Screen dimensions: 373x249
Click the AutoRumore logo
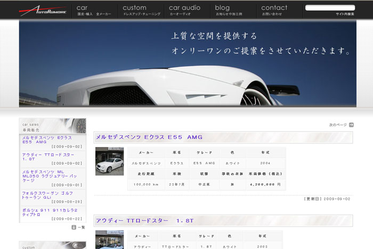click(x=43, y=11)
